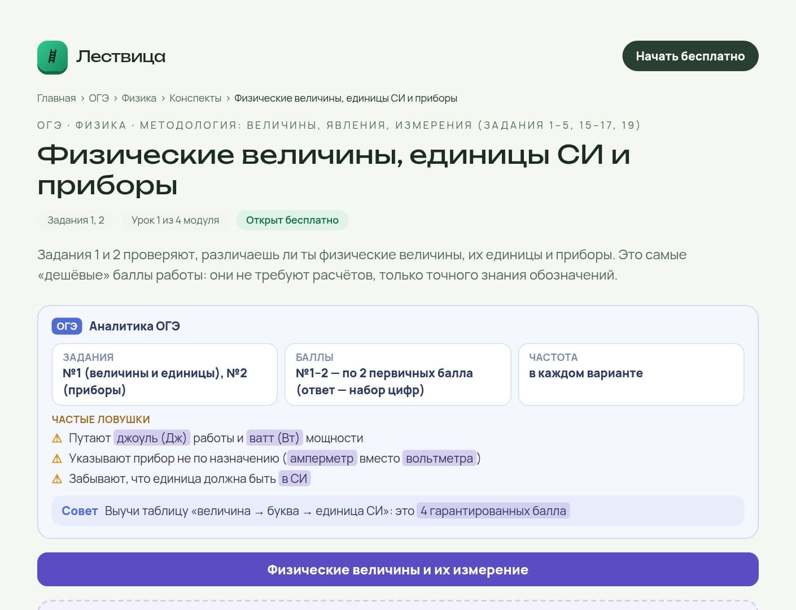Select the ЗАДАНИЯ analytics card
This screenshot has height=610, width=796.
164,374
